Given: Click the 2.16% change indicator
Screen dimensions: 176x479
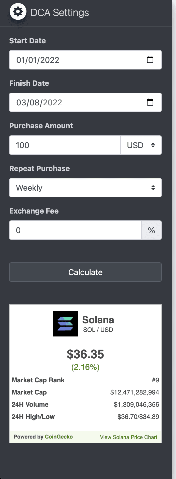Looking at the screenshot, I should [x=85, y=367].
